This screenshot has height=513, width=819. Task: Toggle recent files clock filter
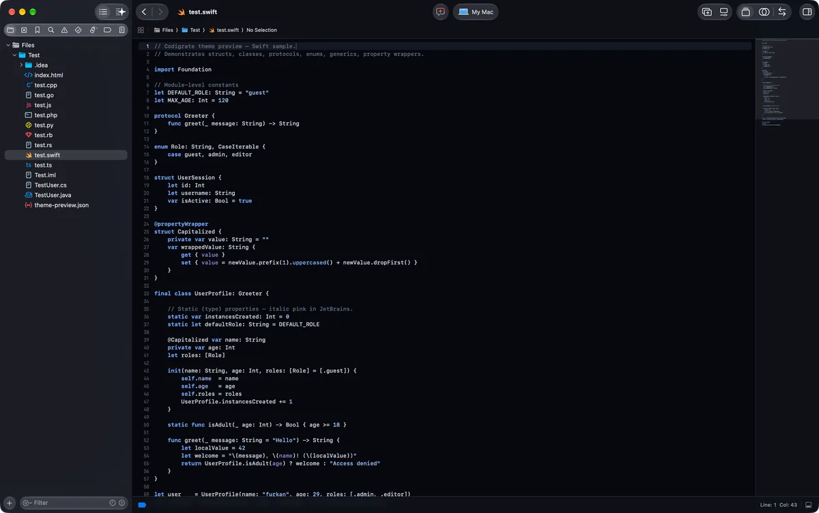113,503
